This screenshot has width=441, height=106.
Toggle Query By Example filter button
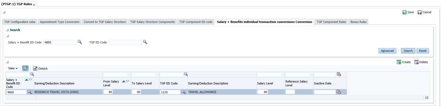(25, 69)
